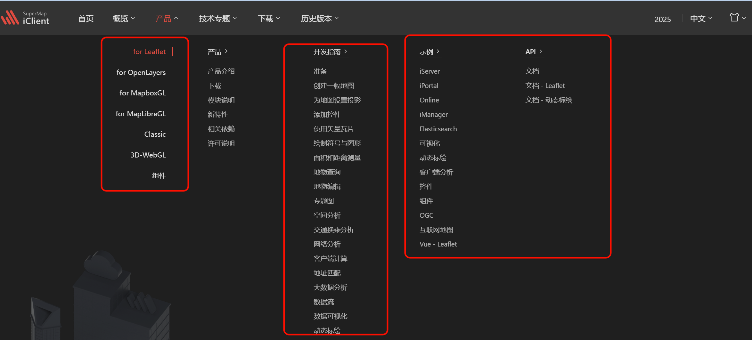Screen dimensions: 752x340
Task: Open 模块说明 link
Action: (x=221, y=100)
